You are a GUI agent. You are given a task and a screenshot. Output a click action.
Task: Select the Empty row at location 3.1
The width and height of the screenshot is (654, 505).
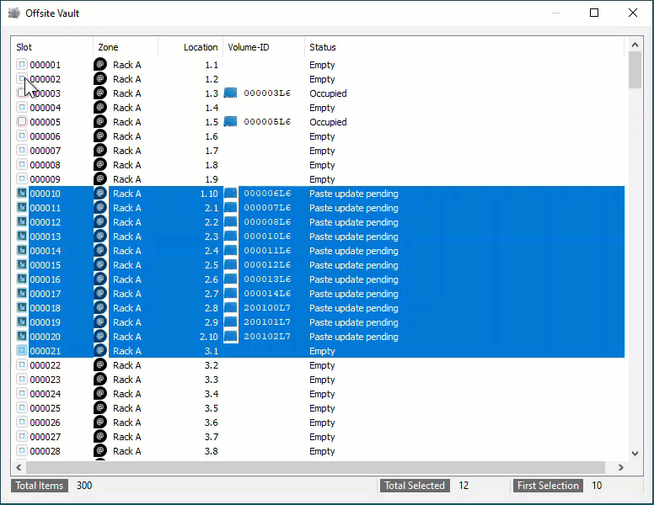(318, 351)
